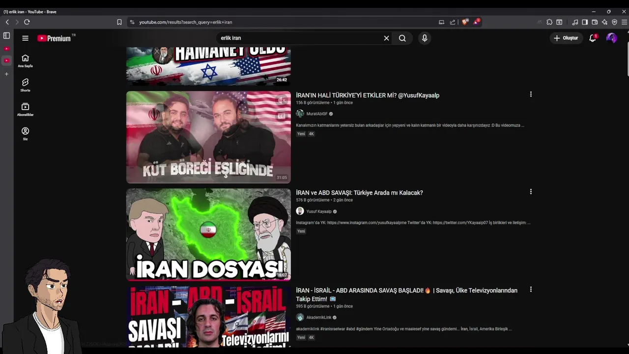Open title 'İRAN ve ABD SAVAŞI: Türkiye Arada mı Kalacak?'
The width and height of the screenshot is (629, 354).
tap(359, 193)
